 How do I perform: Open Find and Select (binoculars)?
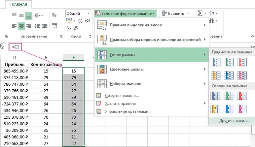[213, 21]
